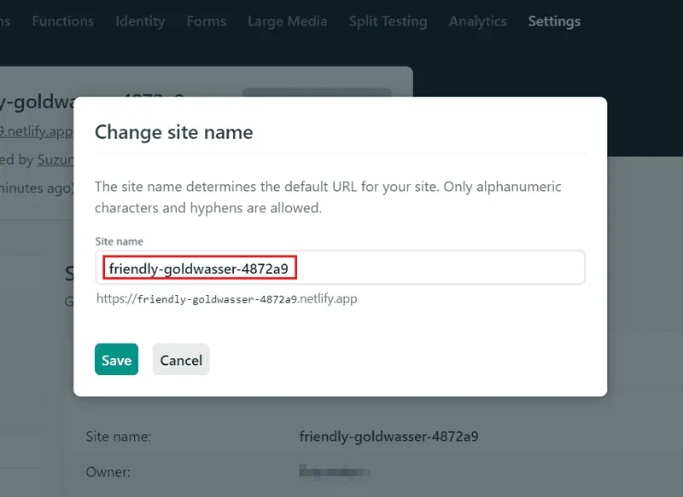Cancel the Change site name dialog
This screenshot has width=683, height=497.
pos(181,359)
